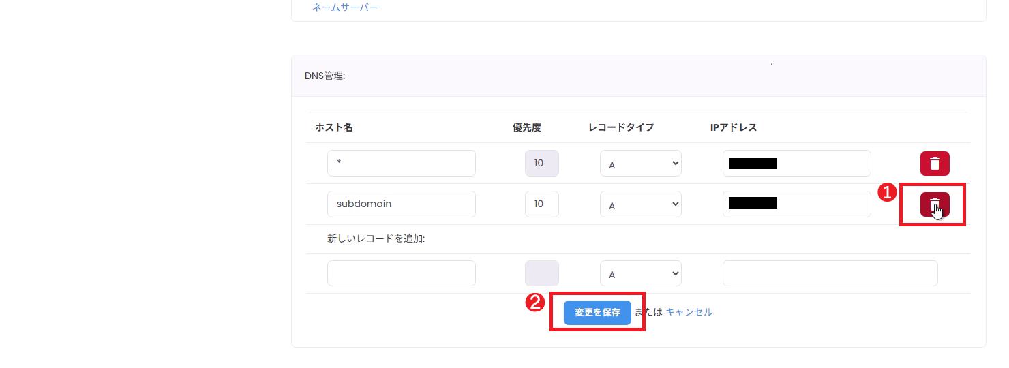The height and width of the screenshot is (368, 1009).
Task: Click the empty IP address field for new record
Action: click(x=830, y=273)
